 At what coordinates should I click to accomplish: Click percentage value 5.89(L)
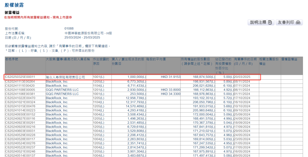click(228, 82)
